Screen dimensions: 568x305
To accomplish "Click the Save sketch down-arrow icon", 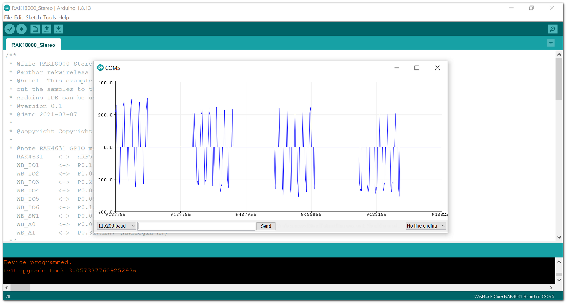I will click(59, 29).
